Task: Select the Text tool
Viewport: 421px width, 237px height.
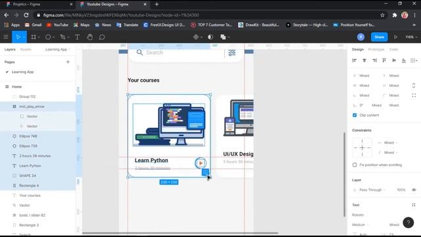Action: click(x=77, y=37)
